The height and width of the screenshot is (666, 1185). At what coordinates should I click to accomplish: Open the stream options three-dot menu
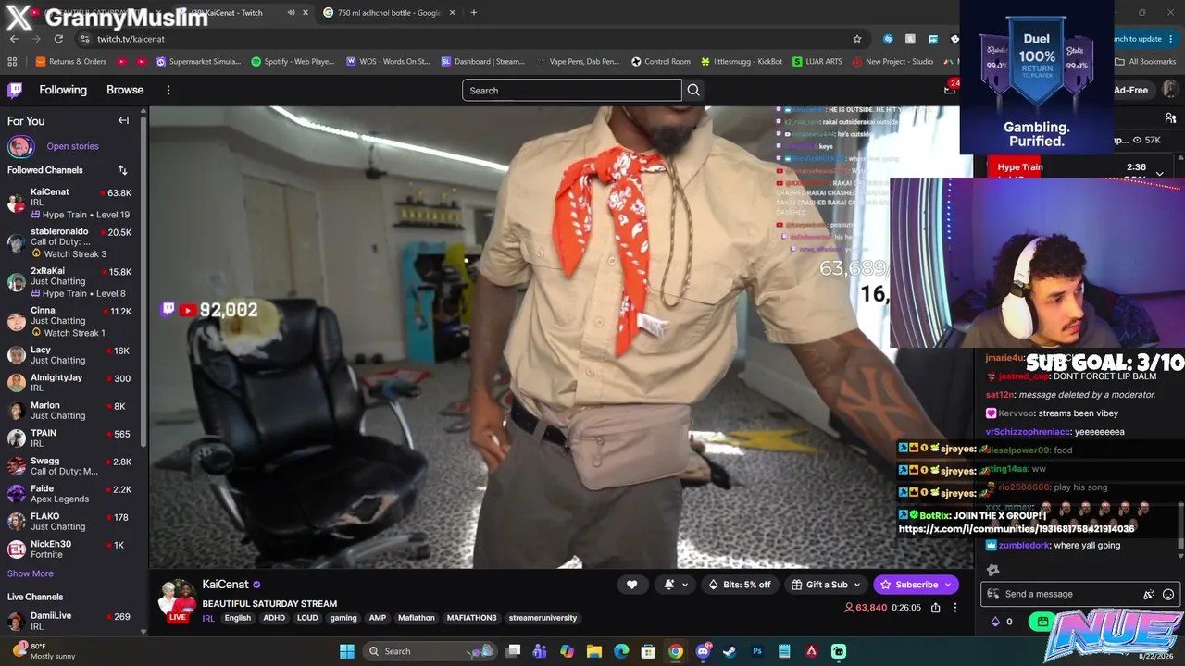point(955,608)
